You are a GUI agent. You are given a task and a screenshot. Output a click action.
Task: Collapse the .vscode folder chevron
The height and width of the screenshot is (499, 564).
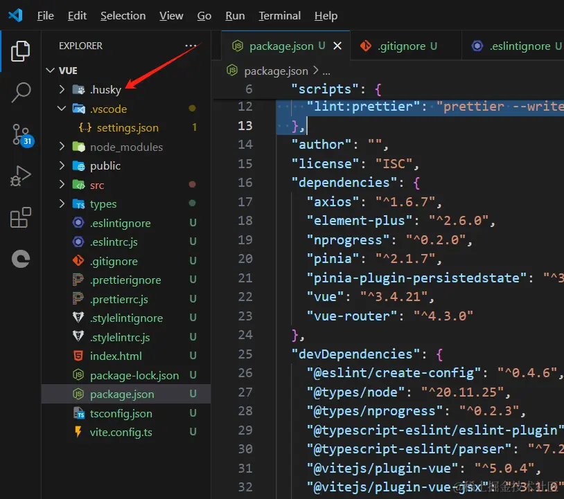(62, 109)
